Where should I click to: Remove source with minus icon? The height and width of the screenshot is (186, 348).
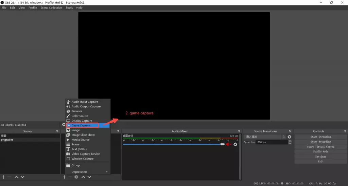coord(70,177)
